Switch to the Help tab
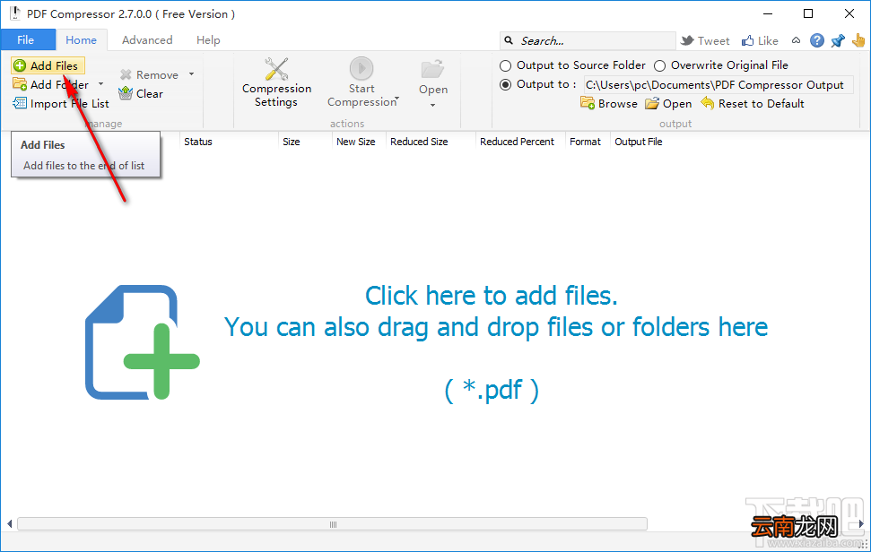 208,40
